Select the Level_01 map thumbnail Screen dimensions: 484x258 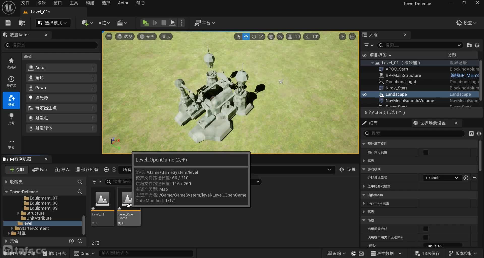103,199
